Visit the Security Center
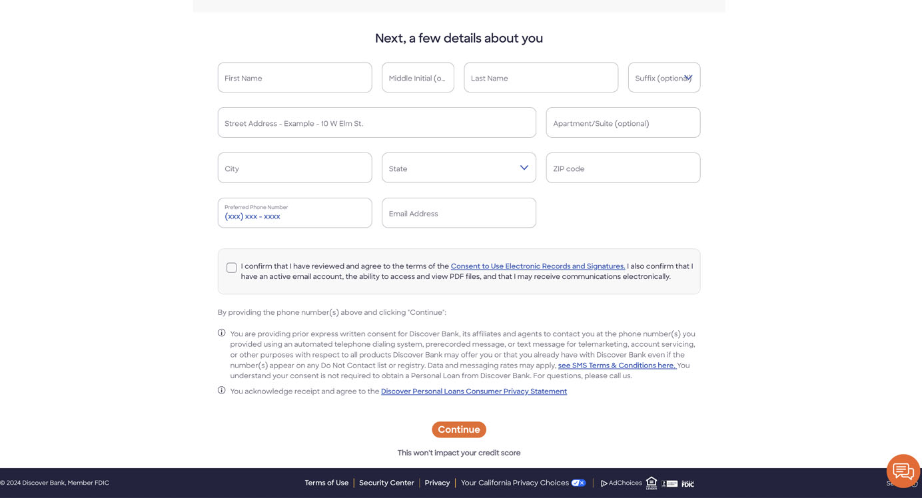 (386, 482)
